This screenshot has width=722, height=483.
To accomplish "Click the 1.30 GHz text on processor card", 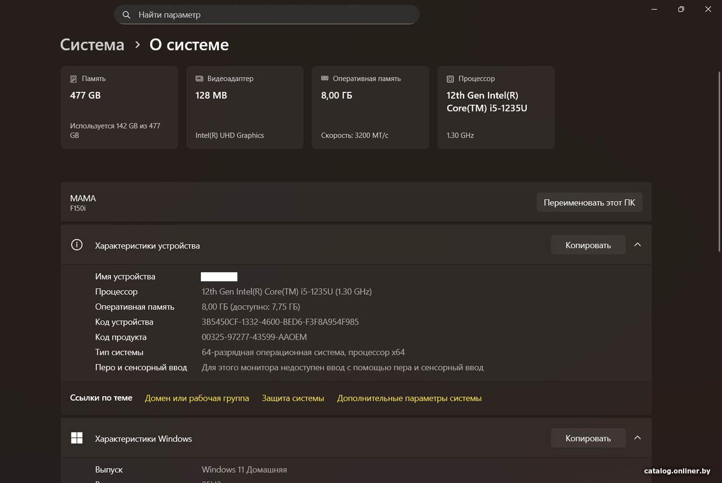I will tap(460, 135).
